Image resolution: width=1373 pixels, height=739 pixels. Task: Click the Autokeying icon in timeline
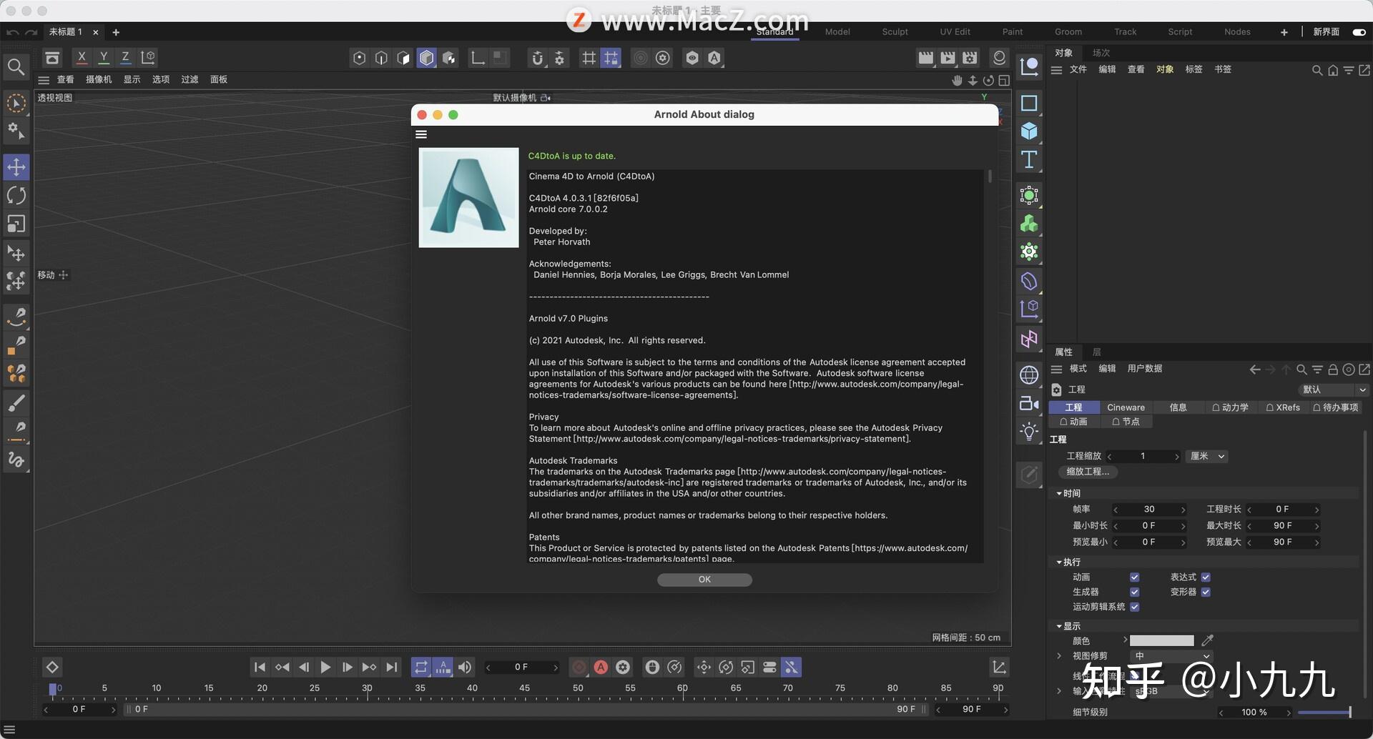tap(601, 667)
